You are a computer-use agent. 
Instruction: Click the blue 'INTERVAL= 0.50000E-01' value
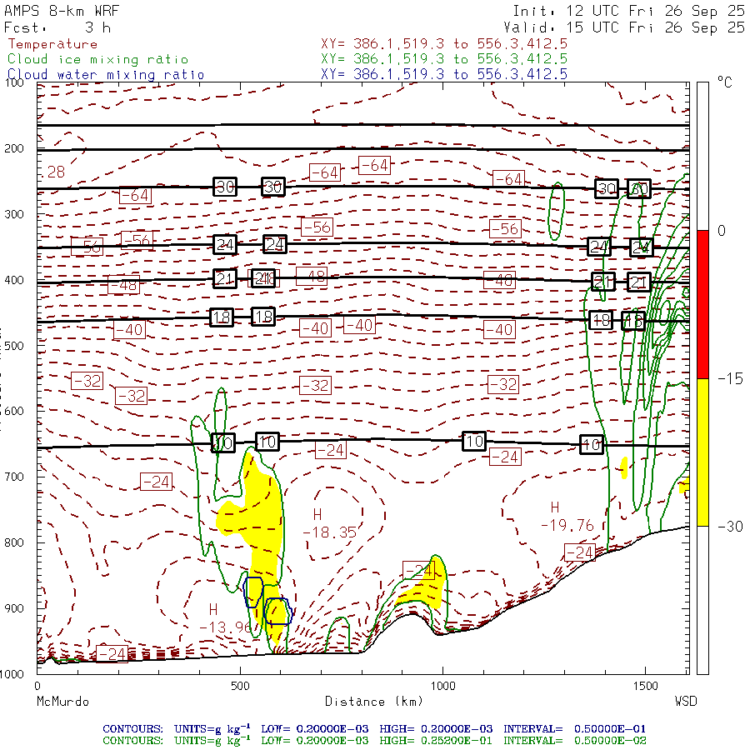[x=574, y=729]
